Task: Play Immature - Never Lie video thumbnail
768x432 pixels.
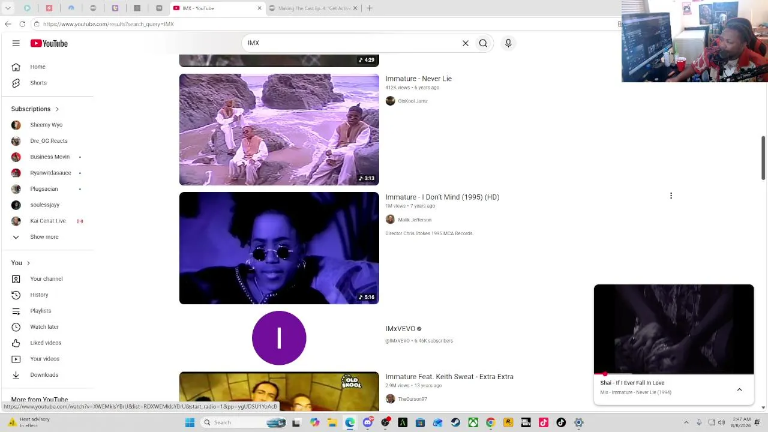Action: pos(279,130)
